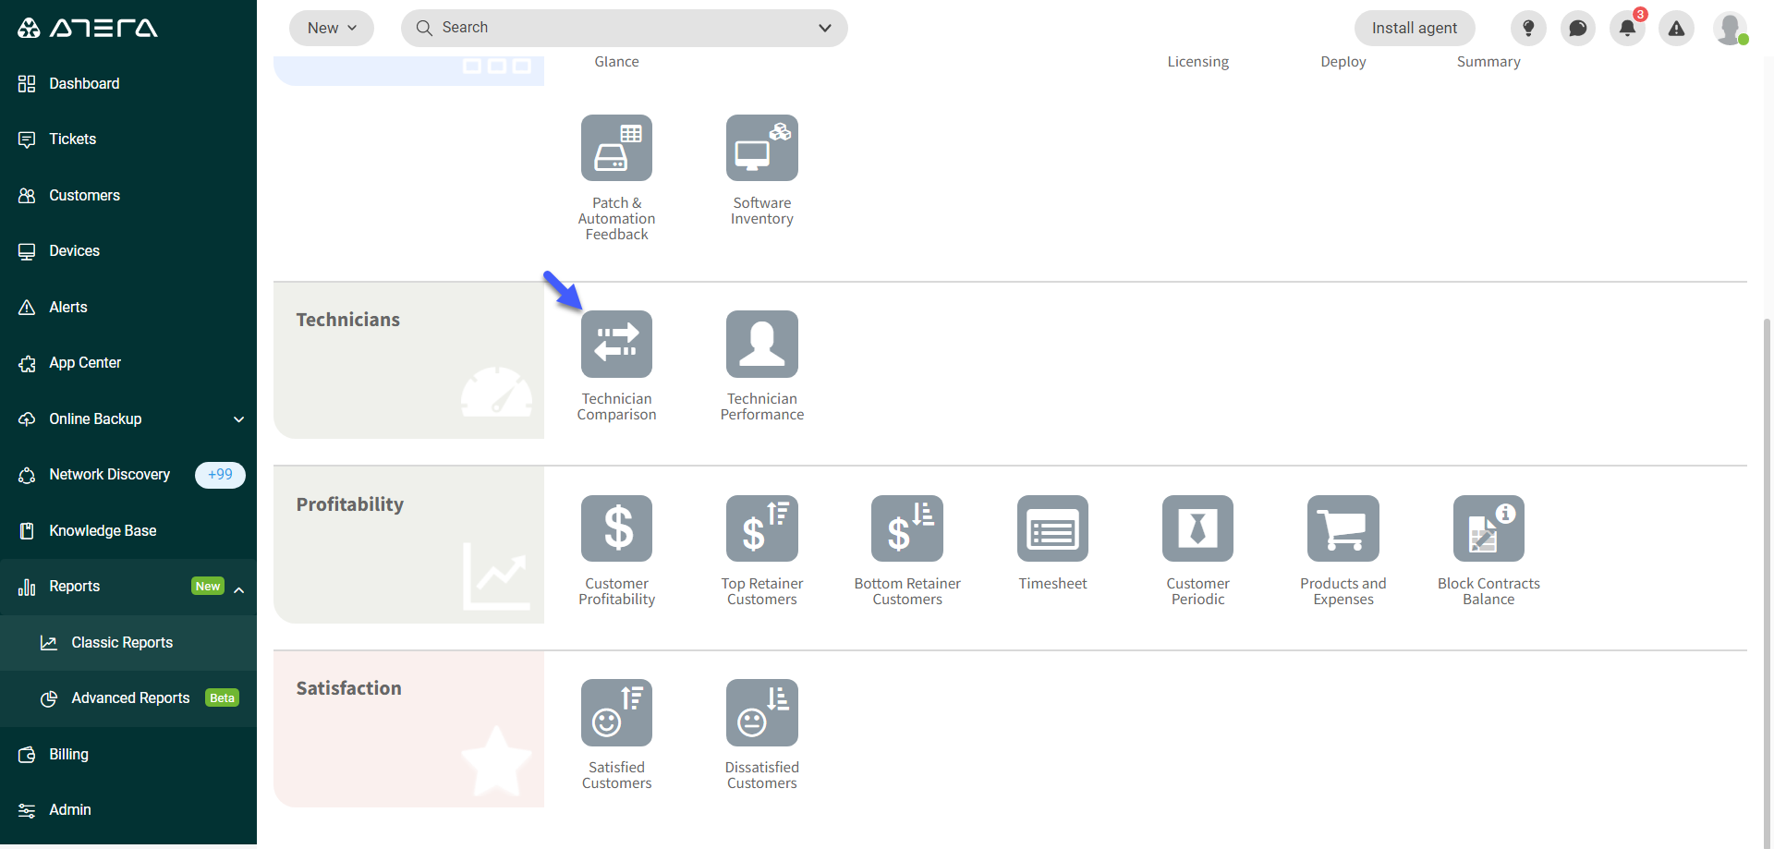1774x849 pixels.
Task: Open Admin in sidebar
Action: point(128,810)
